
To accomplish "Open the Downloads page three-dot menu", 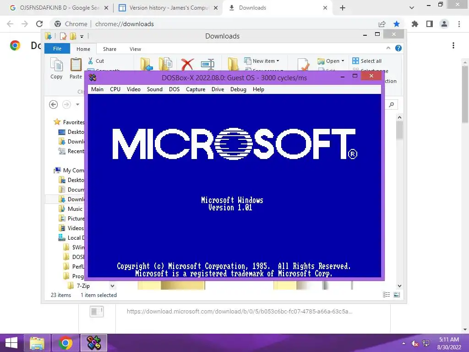I will click(453, 45).
